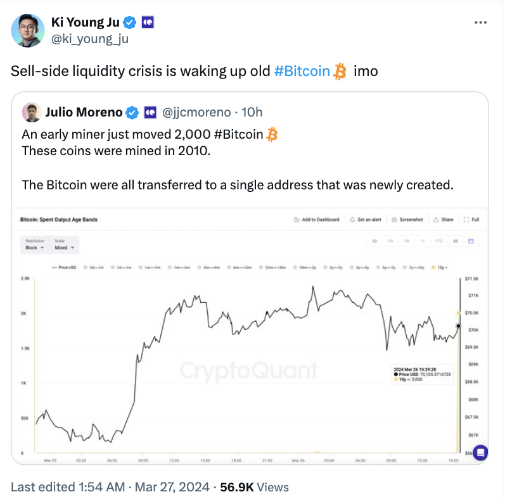
Task: Toggle the 0d–1d age band legend
Action: pos(94,267)
